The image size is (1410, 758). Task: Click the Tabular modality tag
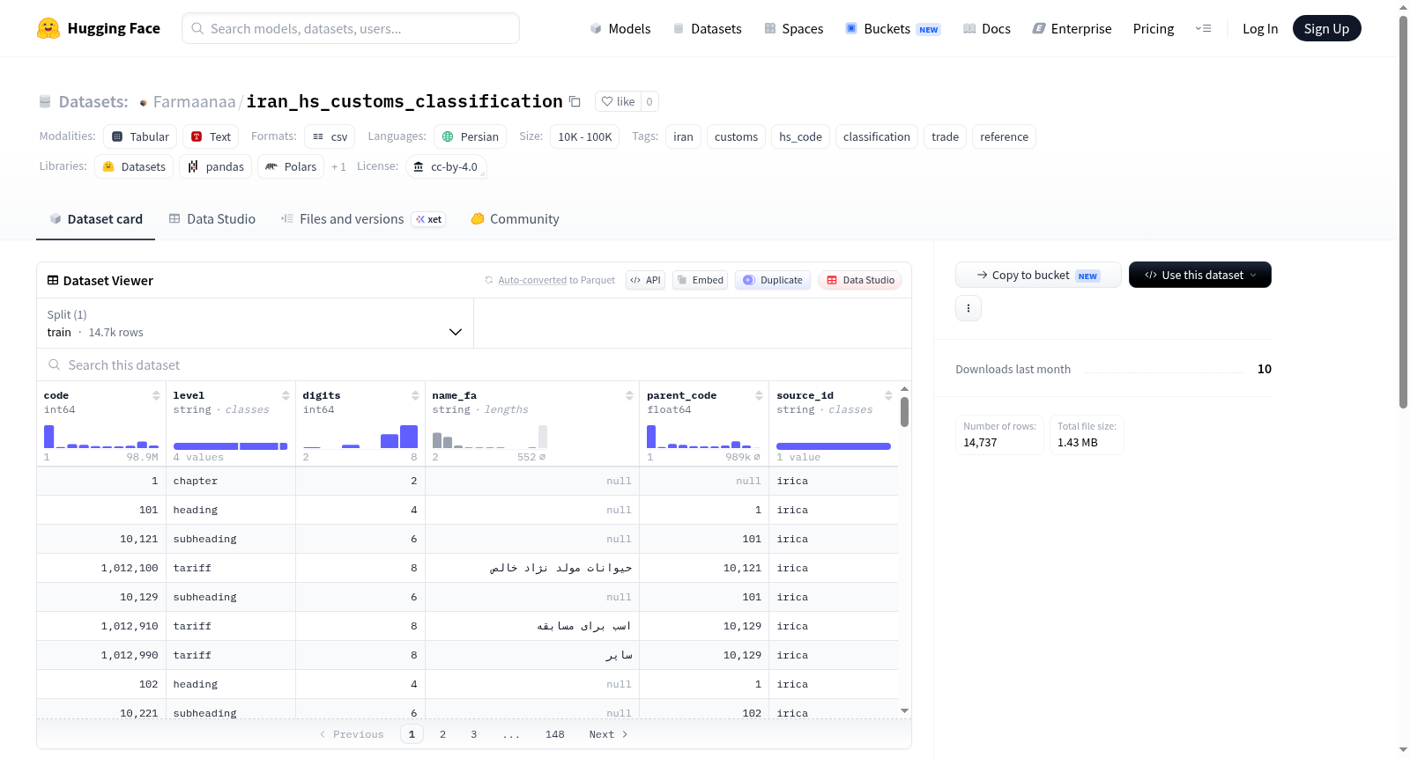pos(140,136)
